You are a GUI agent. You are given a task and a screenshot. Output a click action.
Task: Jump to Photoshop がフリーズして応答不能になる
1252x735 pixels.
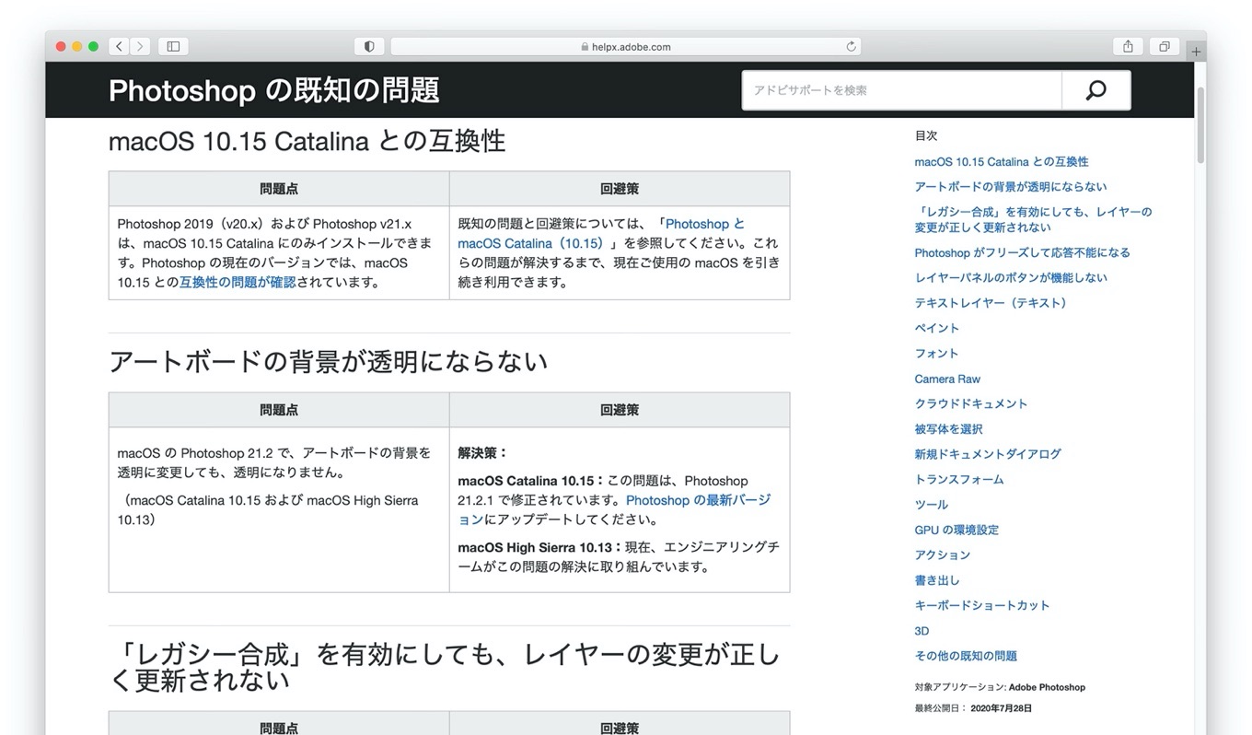point(1022,252)
